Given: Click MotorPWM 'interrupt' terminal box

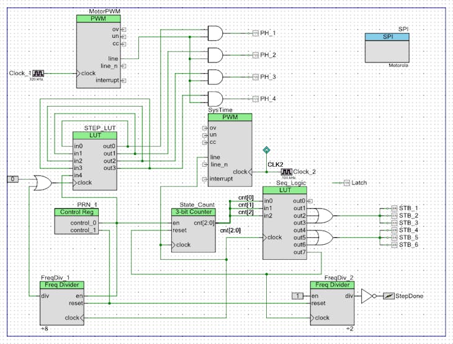Looking at the screenshot, I should [123, 81].
